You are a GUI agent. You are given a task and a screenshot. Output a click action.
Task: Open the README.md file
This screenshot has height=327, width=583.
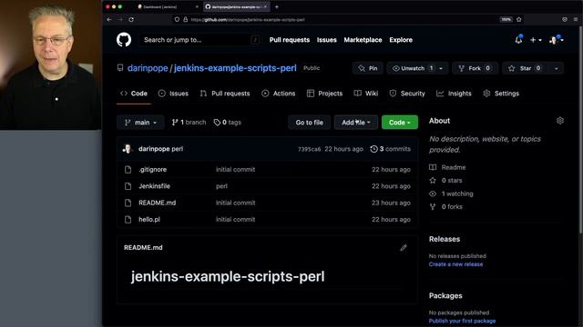(158, 203)
